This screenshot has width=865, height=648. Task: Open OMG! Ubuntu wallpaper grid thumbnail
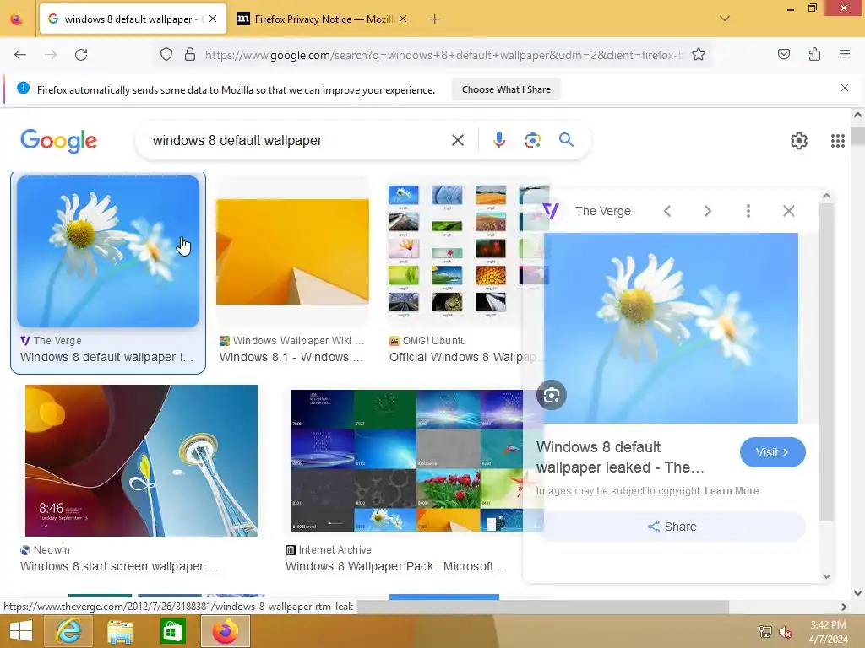pos(454,251)
